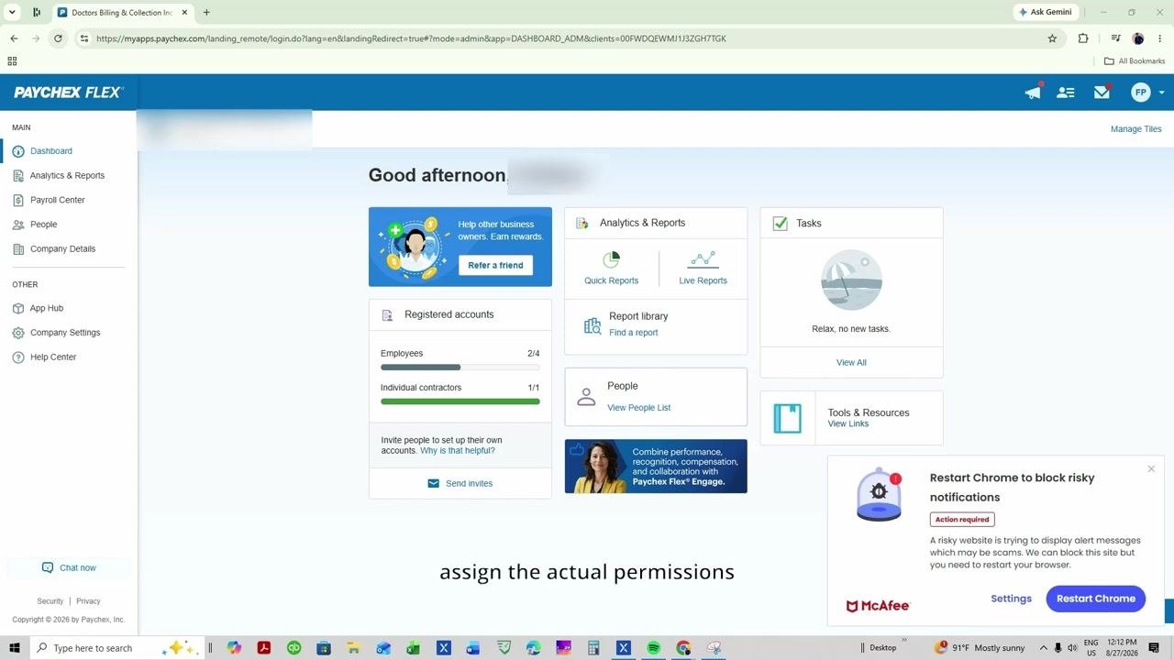Open the Privacy footer link
This screenshot has height=660, width=1174.
(x=88, y=601)
